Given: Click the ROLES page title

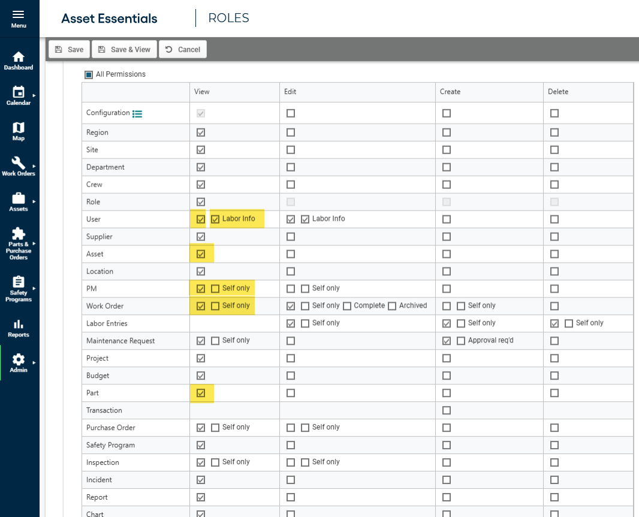Looking at the screenshot, I should click(228, 18).
